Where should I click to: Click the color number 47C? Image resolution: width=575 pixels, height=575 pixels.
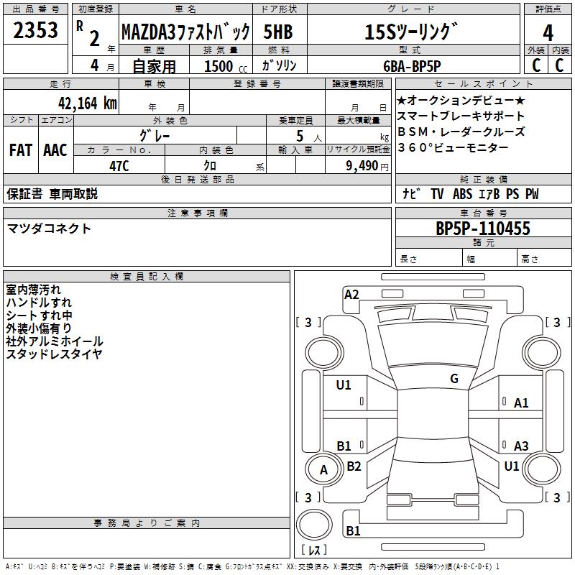pyautogui.click(x=119, y=166)
